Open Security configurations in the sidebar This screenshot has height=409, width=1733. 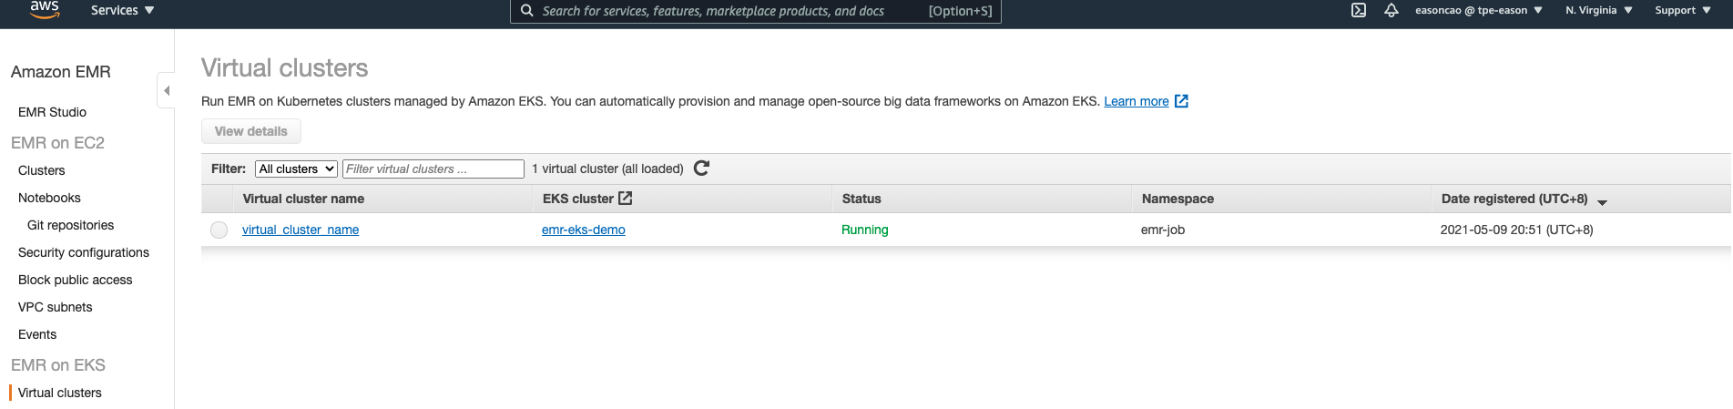84,252
